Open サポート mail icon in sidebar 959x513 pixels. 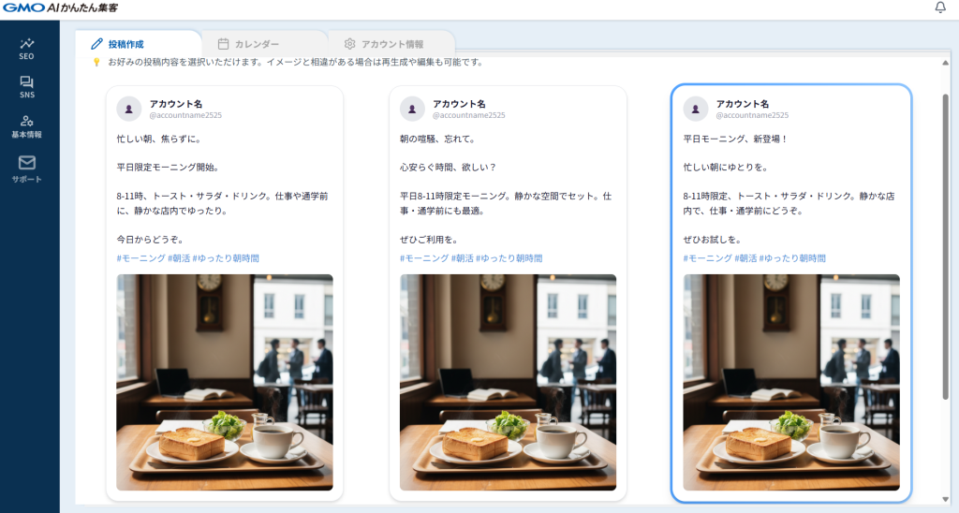[26, 169]
